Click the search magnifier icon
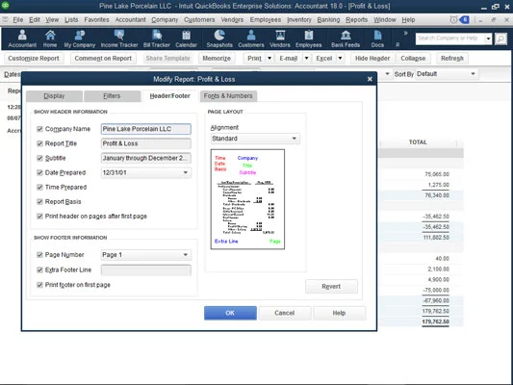This screenshot has width=513, height=385. [x=500, y=38]
